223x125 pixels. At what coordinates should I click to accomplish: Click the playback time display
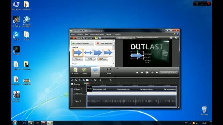point(168,72)
